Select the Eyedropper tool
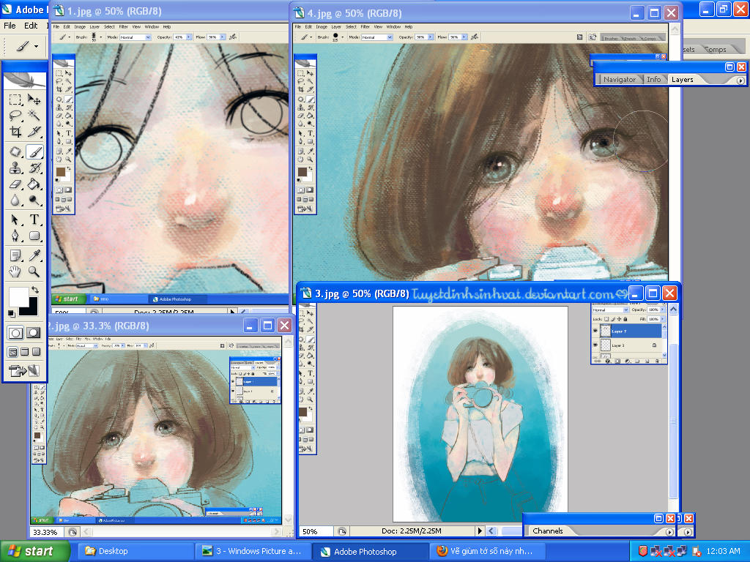 coord(34,255)
